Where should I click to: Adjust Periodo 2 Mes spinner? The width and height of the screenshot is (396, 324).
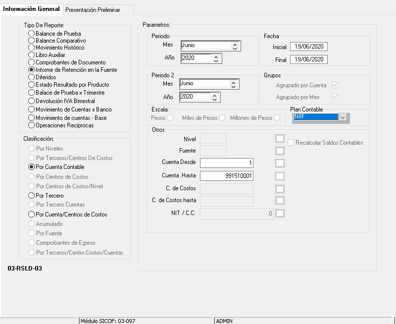[x=234, y=84]
